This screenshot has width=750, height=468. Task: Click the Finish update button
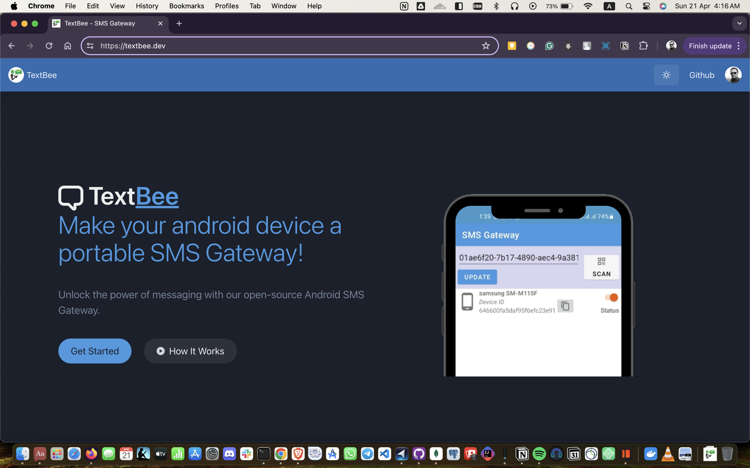pyautogui.click(x=710, y=46)
